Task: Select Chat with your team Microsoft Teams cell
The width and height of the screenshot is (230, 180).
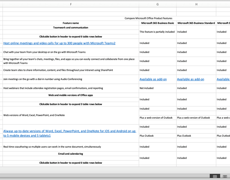Action: point(71,52)
